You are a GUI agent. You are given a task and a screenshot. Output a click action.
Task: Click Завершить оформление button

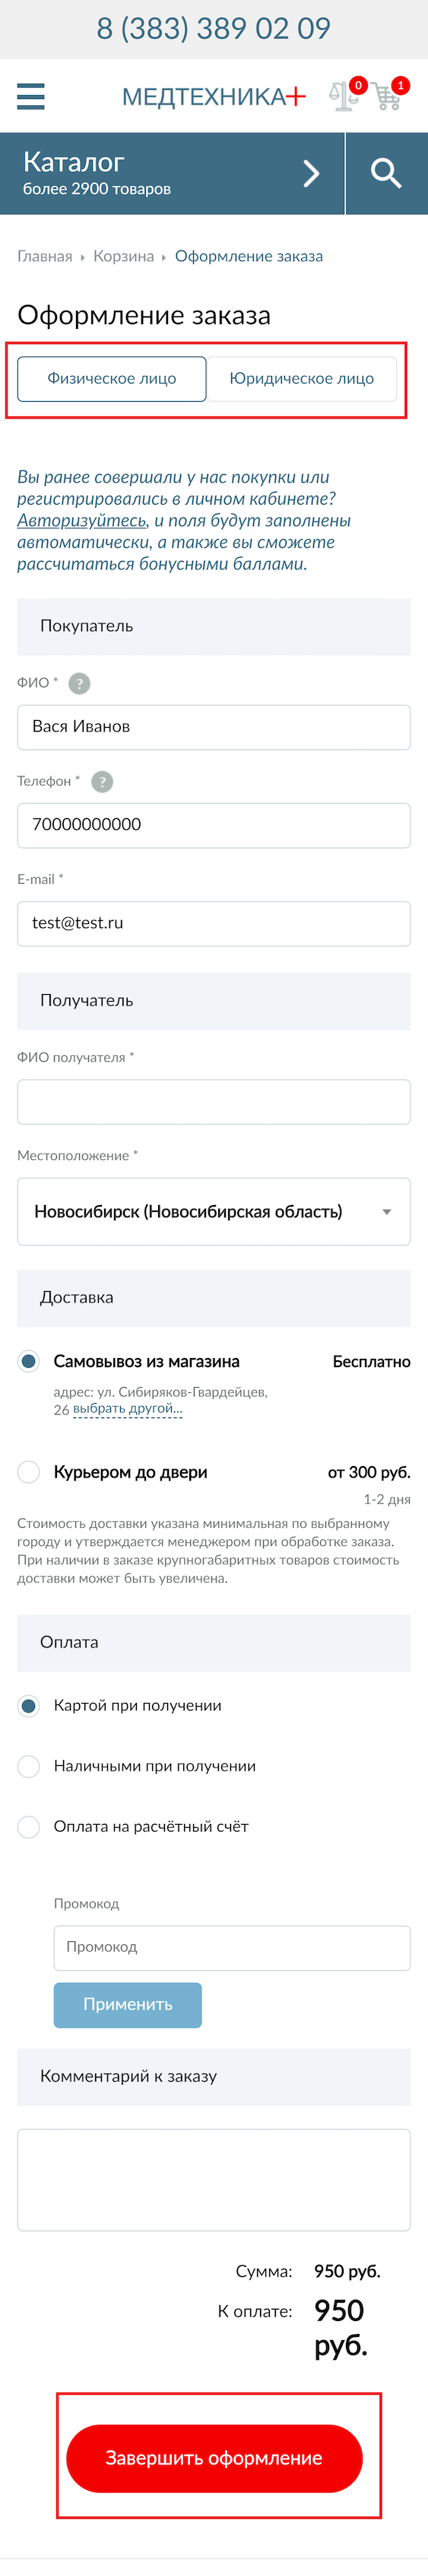(x=214, y=2458)
